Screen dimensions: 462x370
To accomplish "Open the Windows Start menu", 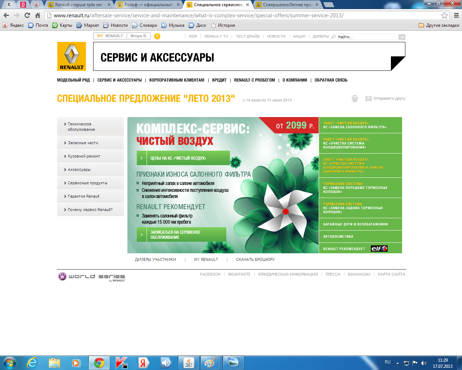I will 9,362.
